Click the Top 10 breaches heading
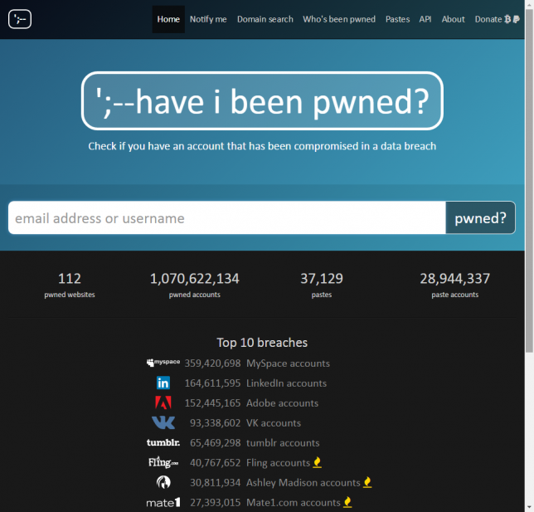This screenshot has height=512, width=534. [x=262, y=342]
